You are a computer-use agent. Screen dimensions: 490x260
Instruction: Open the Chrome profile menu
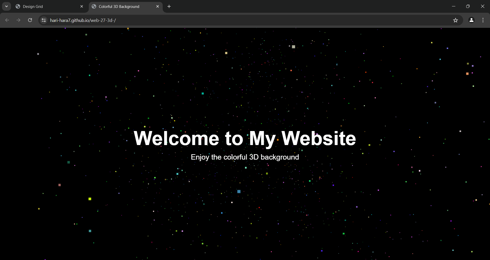(471, 20)
